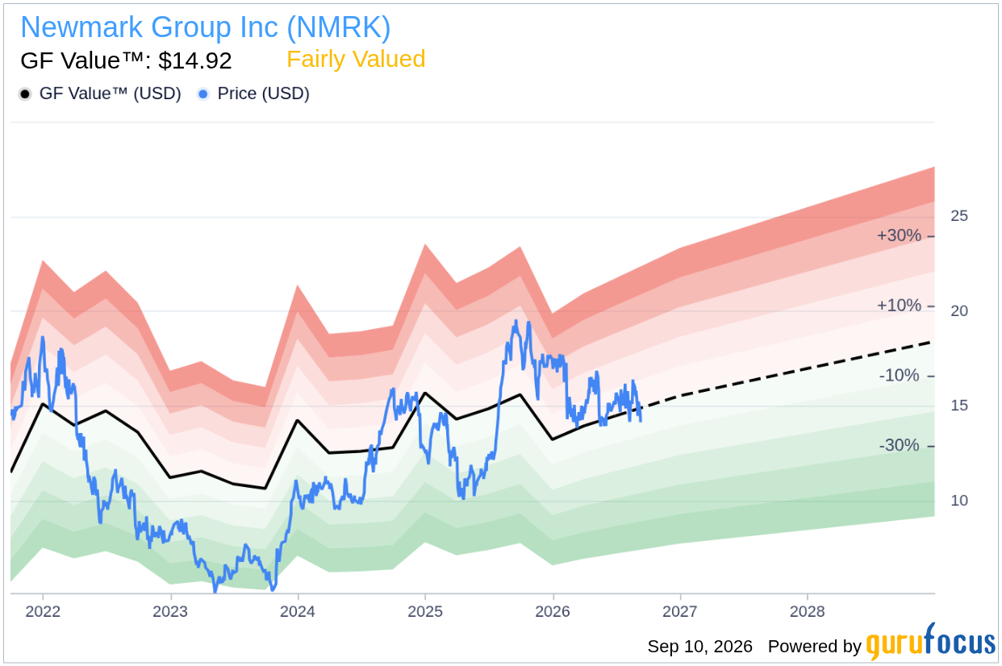The height and width of the screenshot is (666, 1002).
Task: Click the 20 y-axis value
Action: [x=959, y=310]
